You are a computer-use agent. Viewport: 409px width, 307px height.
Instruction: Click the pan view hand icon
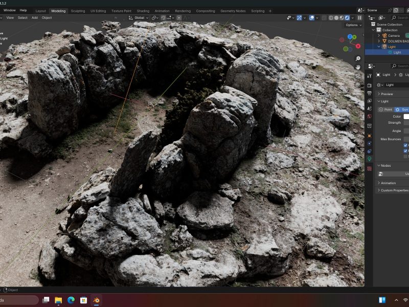click(358, 67)
